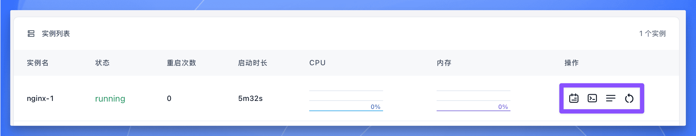Click the green running status text

(x=110, y=98)
